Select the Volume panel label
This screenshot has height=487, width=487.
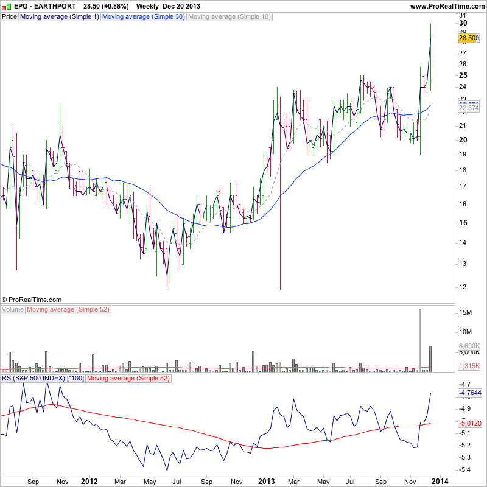tap(13, 310)
